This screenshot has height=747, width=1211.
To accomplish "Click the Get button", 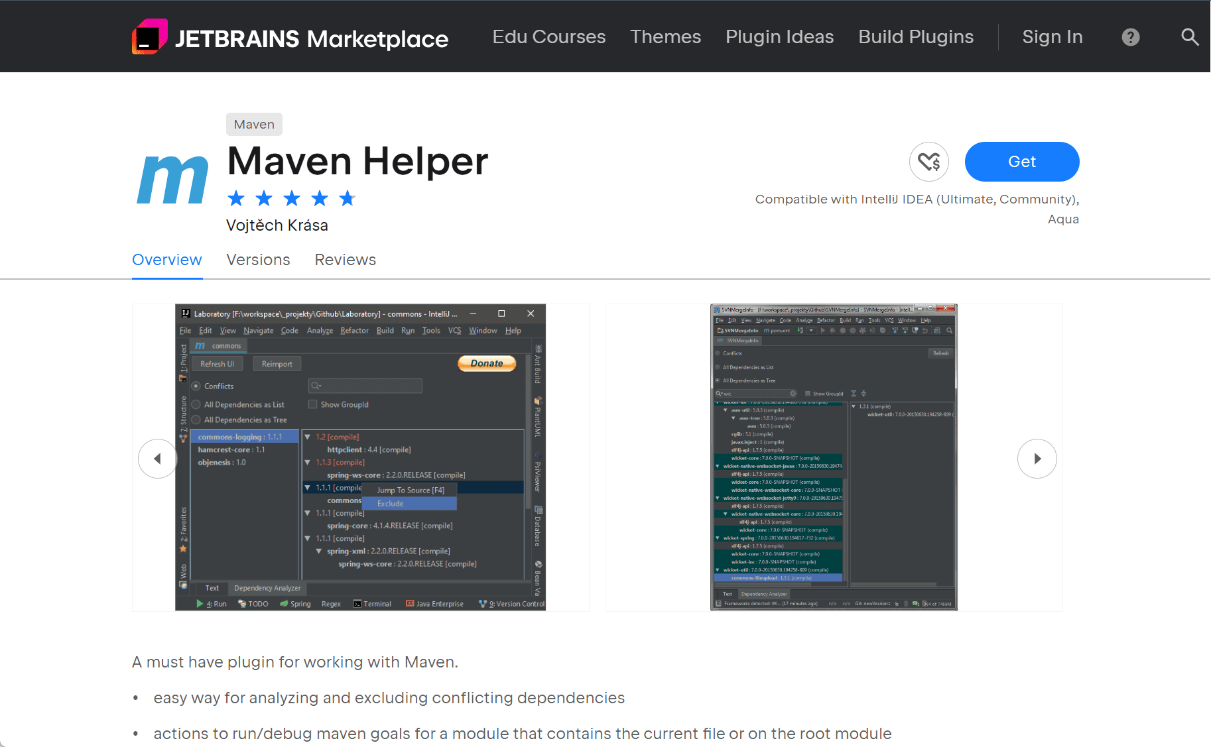I will pos(1021,162).
